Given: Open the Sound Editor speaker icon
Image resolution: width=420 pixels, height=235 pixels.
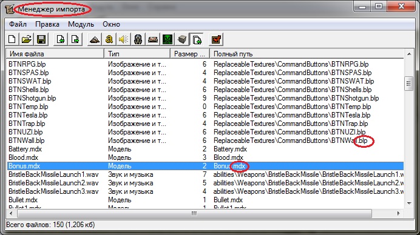Looking at the screenshot, I should pos(123,39).
